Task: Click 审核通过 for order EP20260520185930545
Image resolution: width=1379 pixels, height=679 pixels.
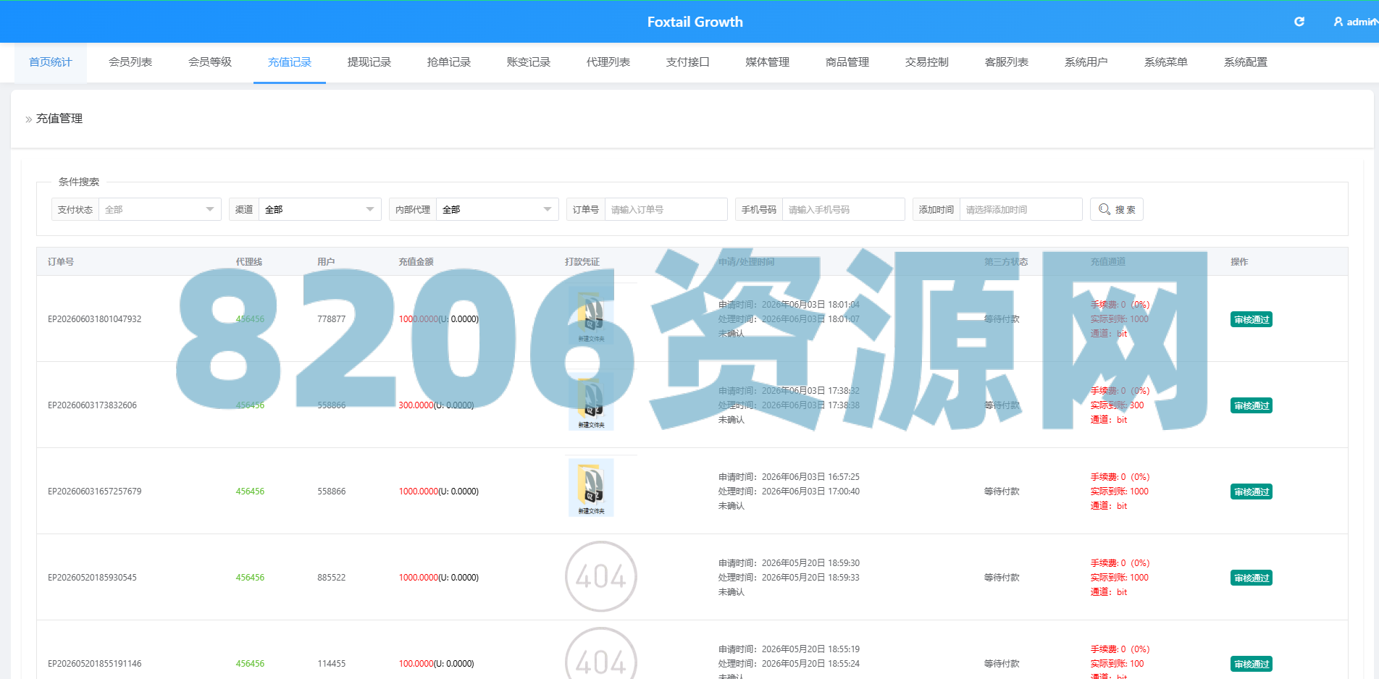Action: point(1251,578)
